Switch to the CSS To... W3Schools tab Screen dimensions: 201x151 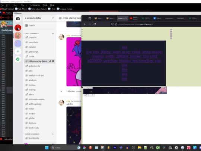[146, 18]
